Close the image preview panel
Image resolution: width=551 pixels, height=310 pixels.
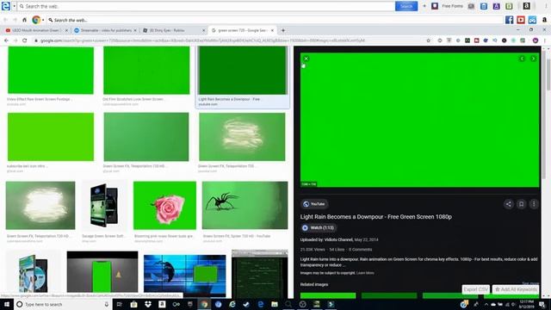tap(306, 59)
